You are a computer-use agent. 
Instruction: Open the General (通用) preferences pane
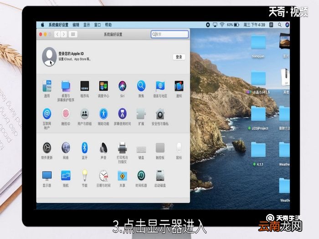pos(47,86)
